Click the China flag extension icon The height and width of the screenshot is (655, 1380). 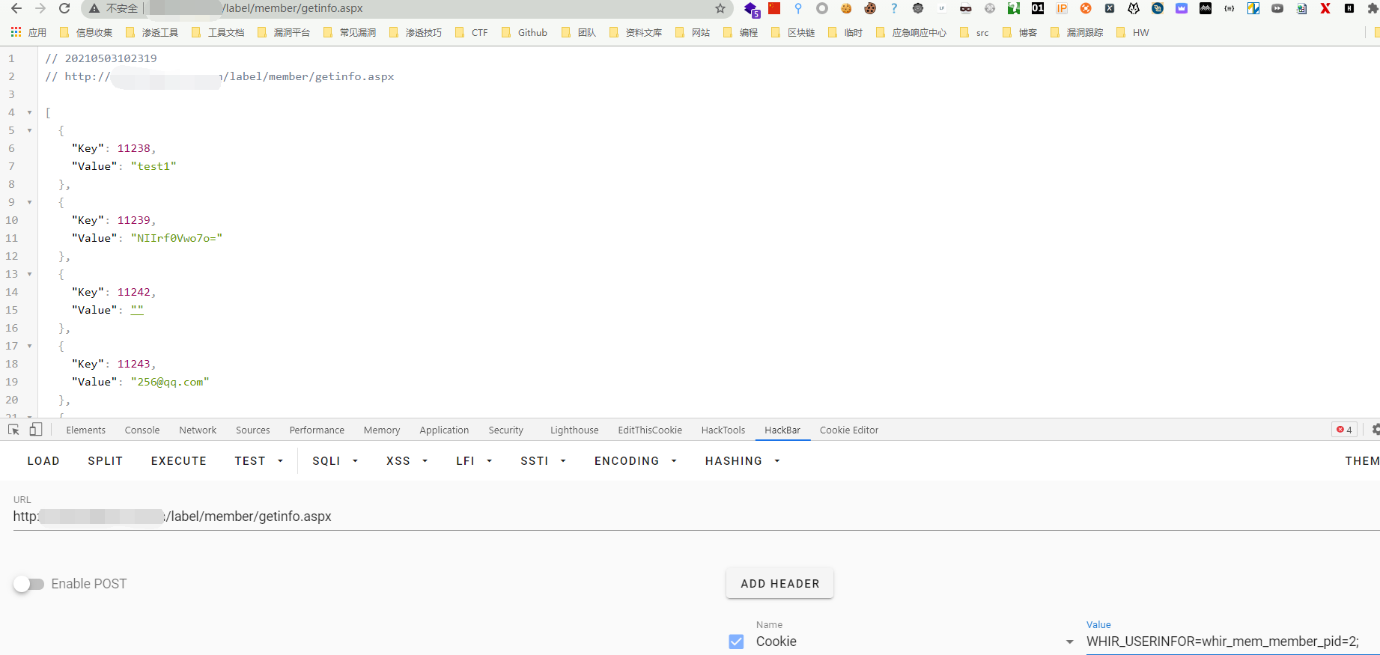(x=774, y=8)
